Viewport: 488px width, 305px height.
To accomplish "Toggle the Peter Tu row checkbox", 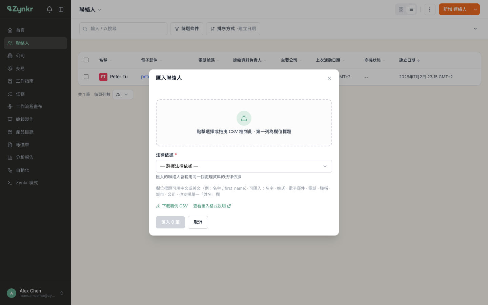I will coord(86,77).
